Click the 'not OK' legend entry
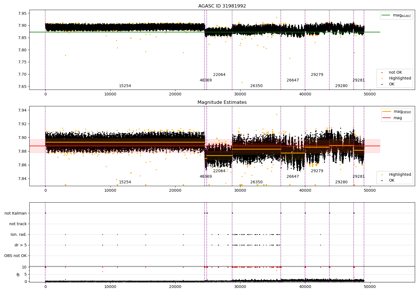The height and width of the screenshot is (293, 419). click(x=395, y=73)
